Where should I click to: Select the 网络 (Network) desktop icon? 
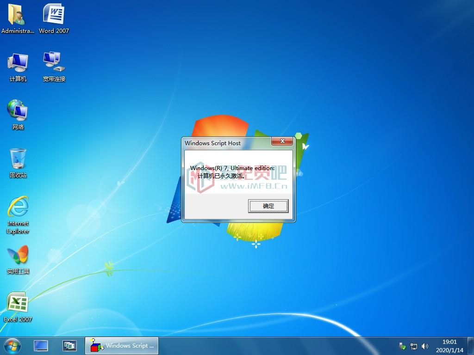pos(18,115)
